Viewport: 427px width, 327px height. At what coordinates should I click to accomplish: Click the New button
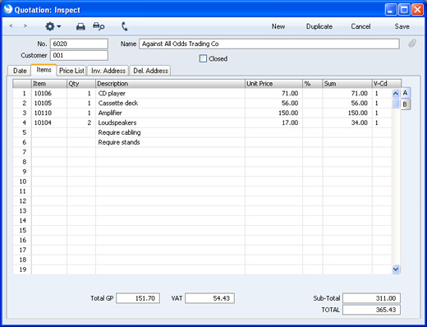(x=278, y=26)
